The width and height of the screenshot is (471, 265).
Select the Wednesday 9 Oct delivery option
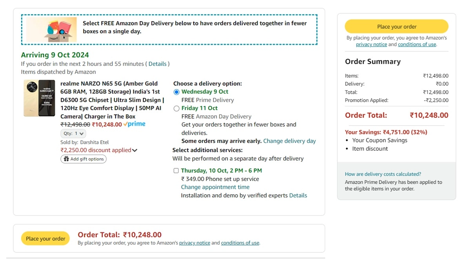[177, 91]
